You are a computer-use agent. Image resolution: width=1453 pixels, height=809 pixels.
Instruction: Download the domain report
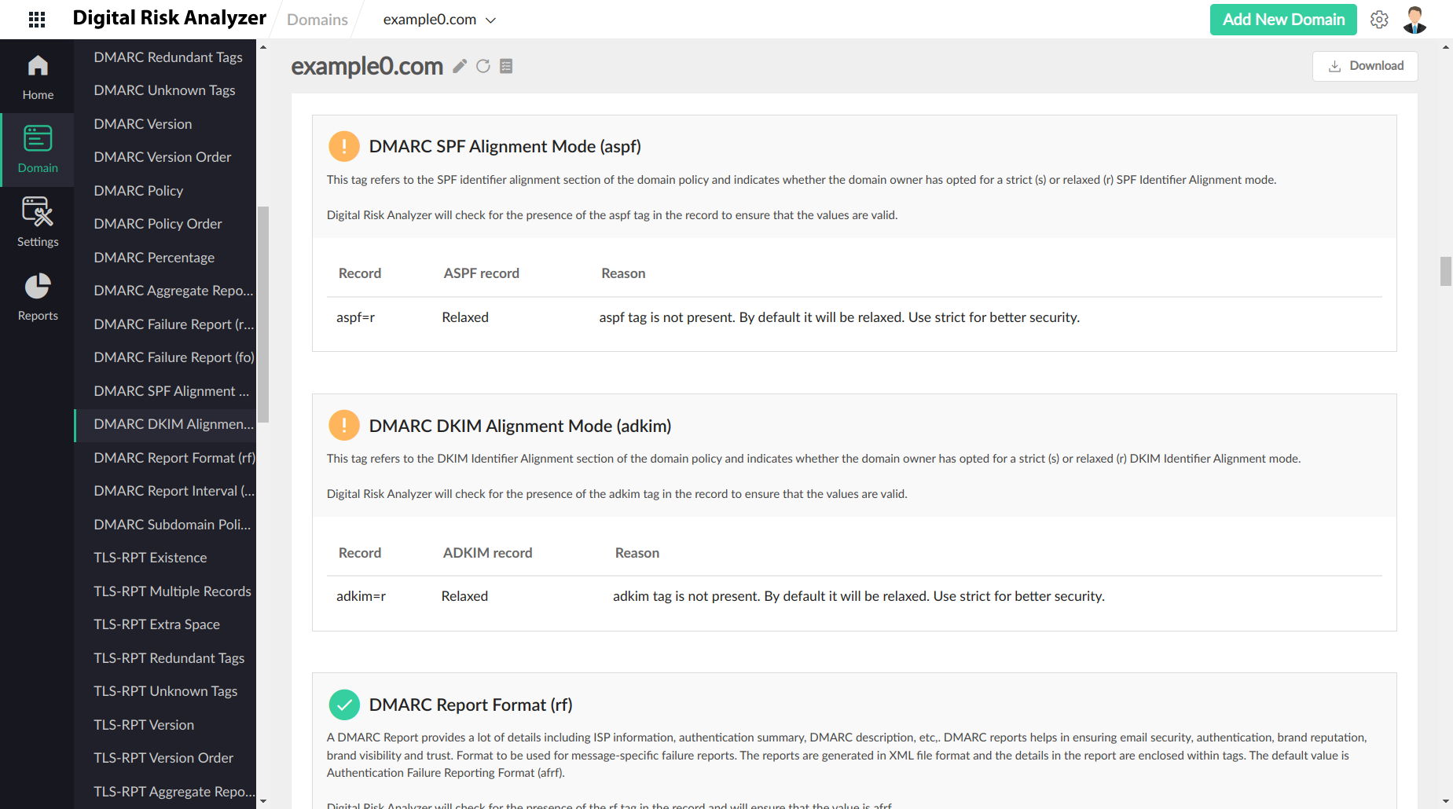click(x=1365, y=66)
